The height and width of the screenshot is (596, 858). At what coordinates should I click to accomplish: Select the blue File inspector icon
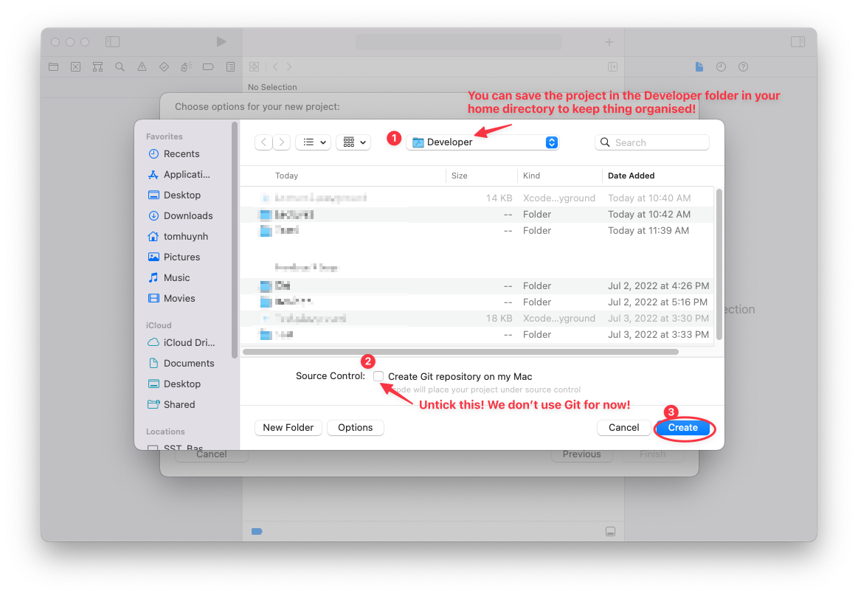tap(699, 66)
